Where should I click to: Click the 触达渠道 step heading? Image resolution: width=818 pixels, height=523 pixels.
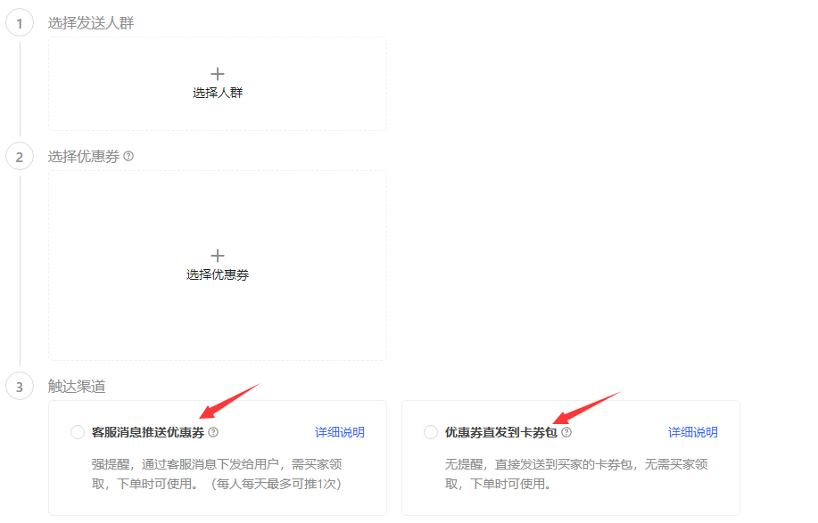77,387
